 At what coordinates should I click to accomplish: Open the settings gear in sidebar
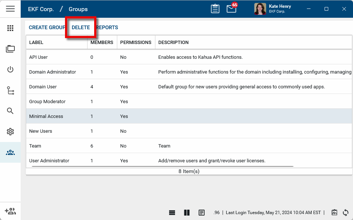click(x=10, y=132)
